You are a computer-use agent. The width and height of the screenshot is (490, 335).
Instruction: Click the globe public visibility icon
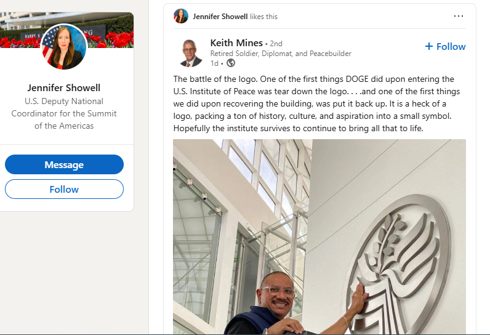tap(231, 63)
